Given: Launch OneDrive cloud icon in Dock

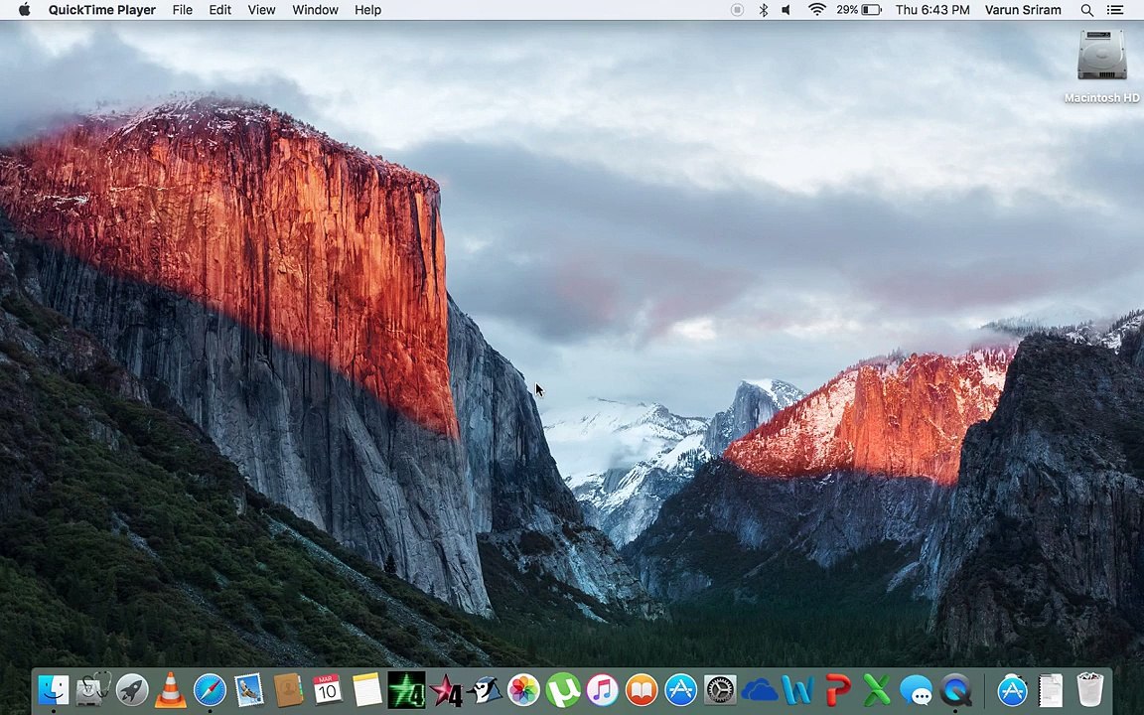Looking at the screenshot, I should pos(760,689).
